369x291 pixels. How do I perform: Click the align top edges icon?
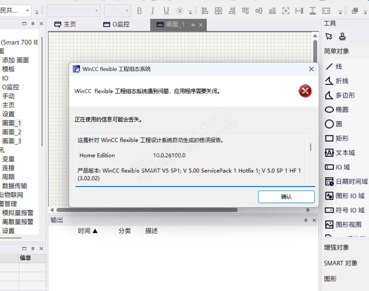click(x=245, y=11)
